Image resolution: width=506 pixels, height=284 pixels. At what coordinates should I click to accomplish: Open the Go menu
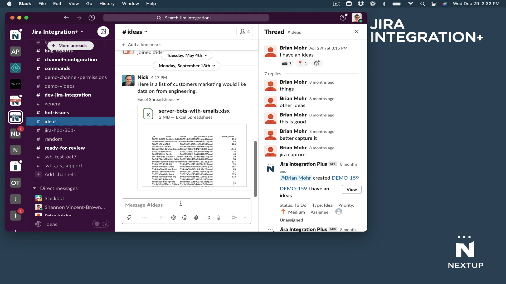tap(89, 4)
